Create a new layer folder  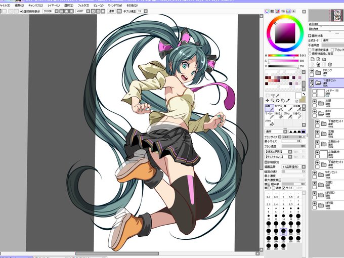click(324, 59)
